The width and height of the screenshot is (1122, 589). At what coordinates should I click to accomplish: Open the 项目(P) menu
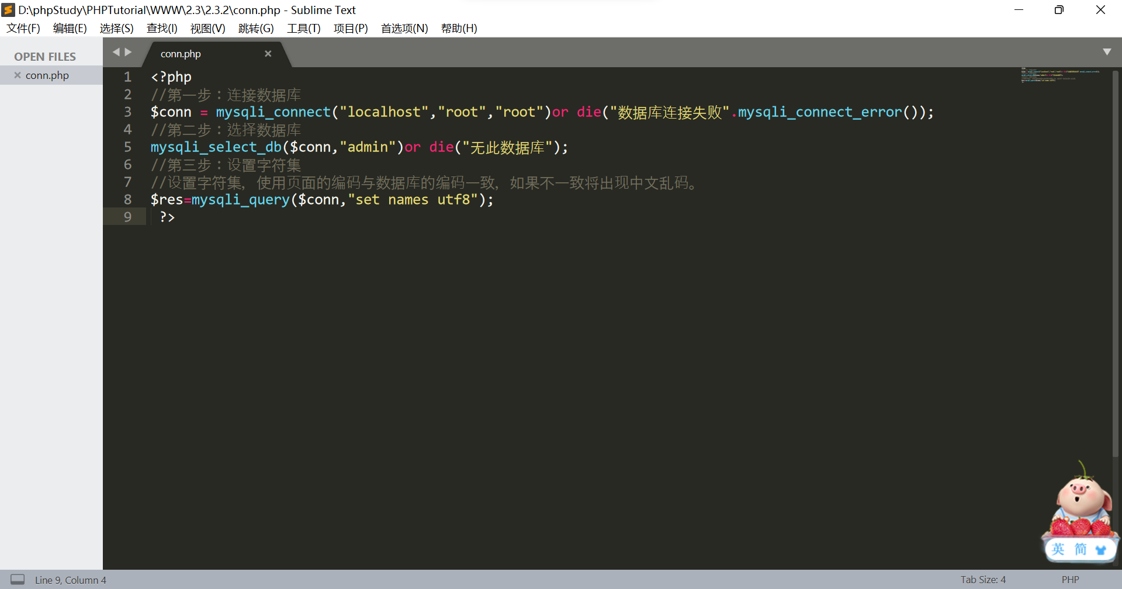[x=351, y=28]
